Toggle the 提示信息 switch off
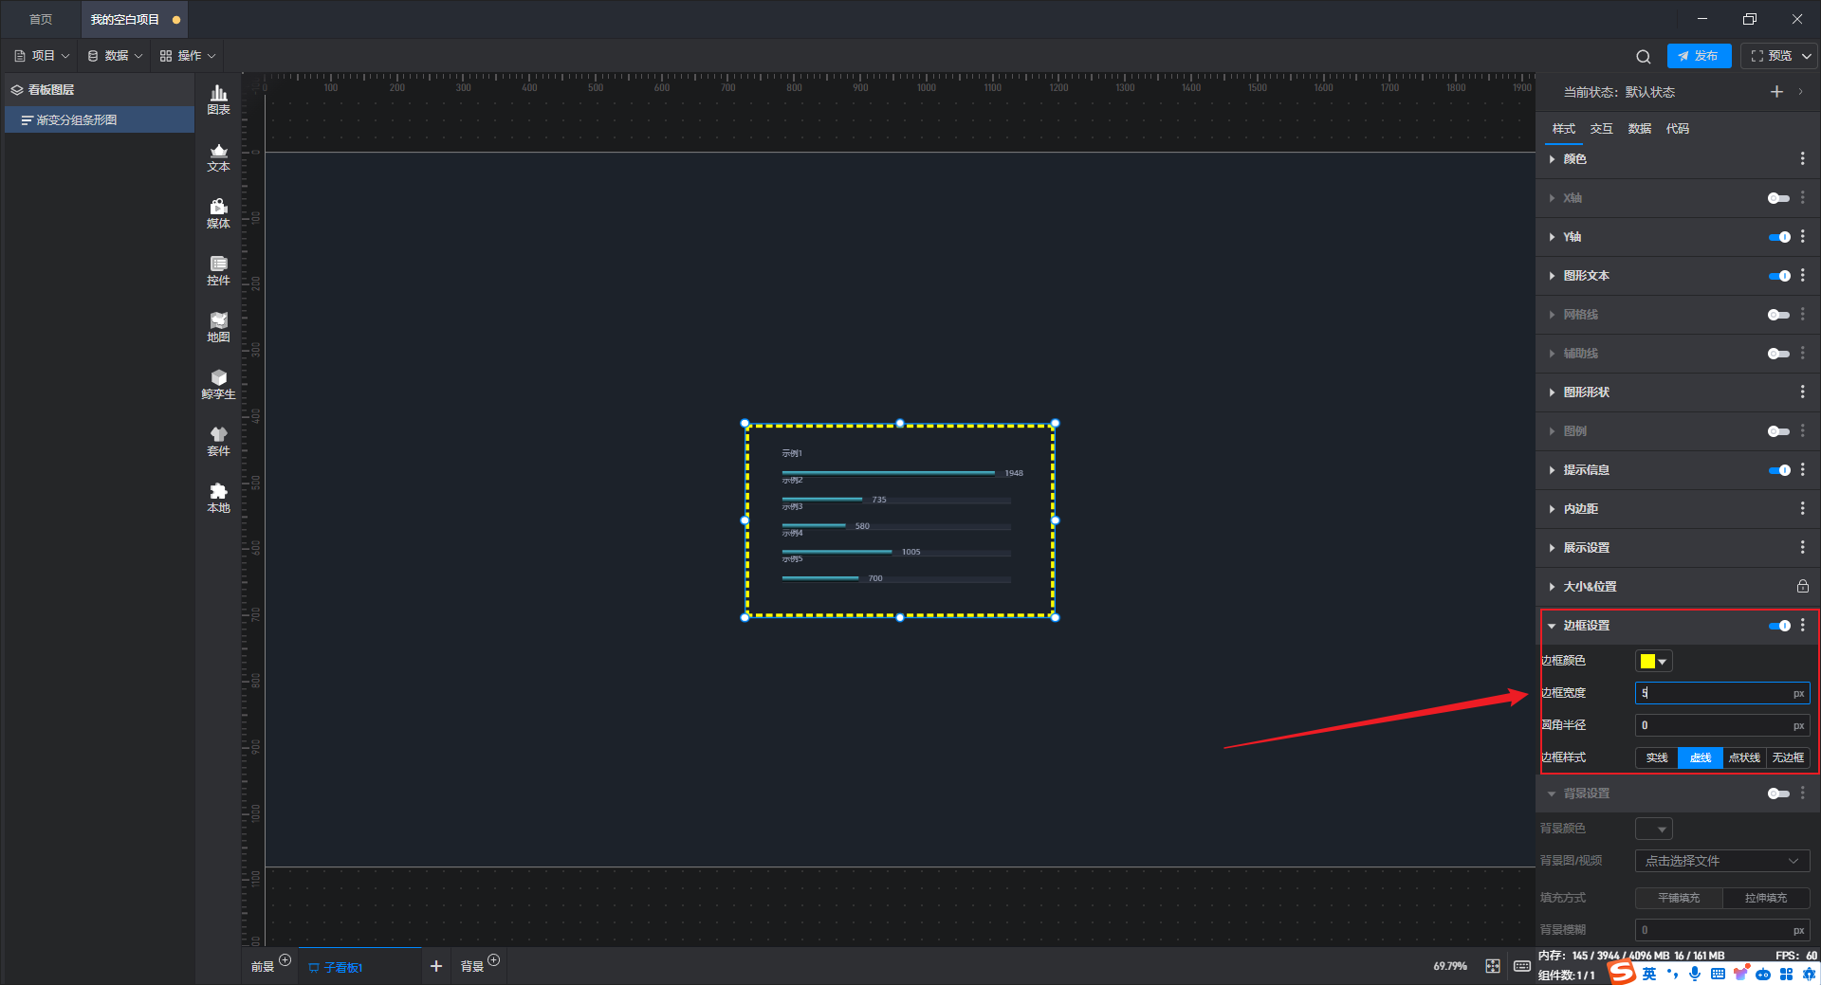The image size is (1821, 985). tap(1779, 470)
